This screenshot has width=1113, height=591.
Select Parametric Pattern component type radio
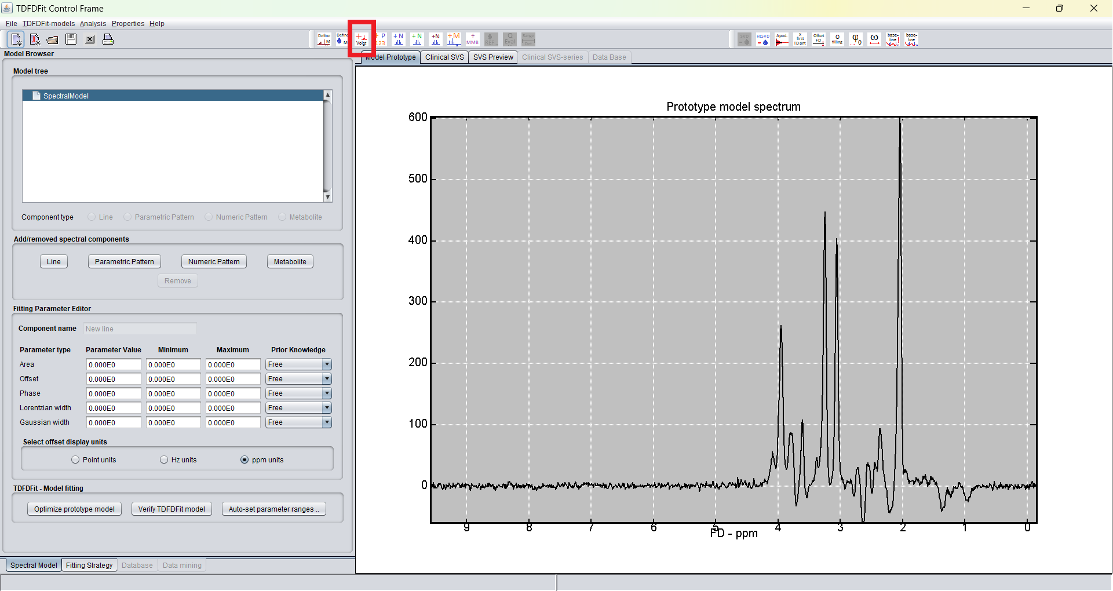click(x=127, y=217)
